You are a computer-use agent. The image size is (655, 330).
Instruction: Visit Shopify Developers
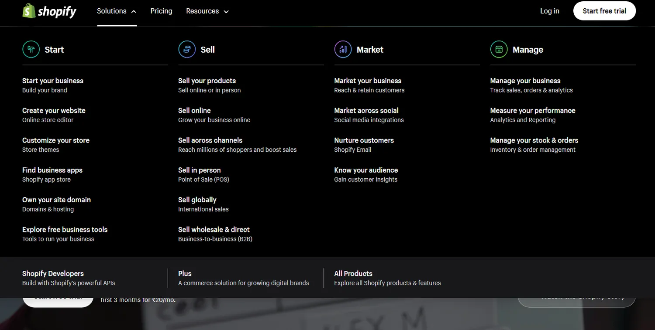[x=53, y=273]
